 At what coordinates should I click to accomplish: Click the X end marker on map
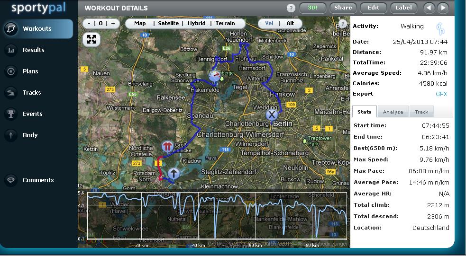coord(271,115)
